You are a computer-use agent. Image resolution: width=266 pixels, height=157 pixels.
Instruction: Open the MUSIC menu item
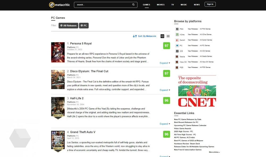[x=184, y=5]
